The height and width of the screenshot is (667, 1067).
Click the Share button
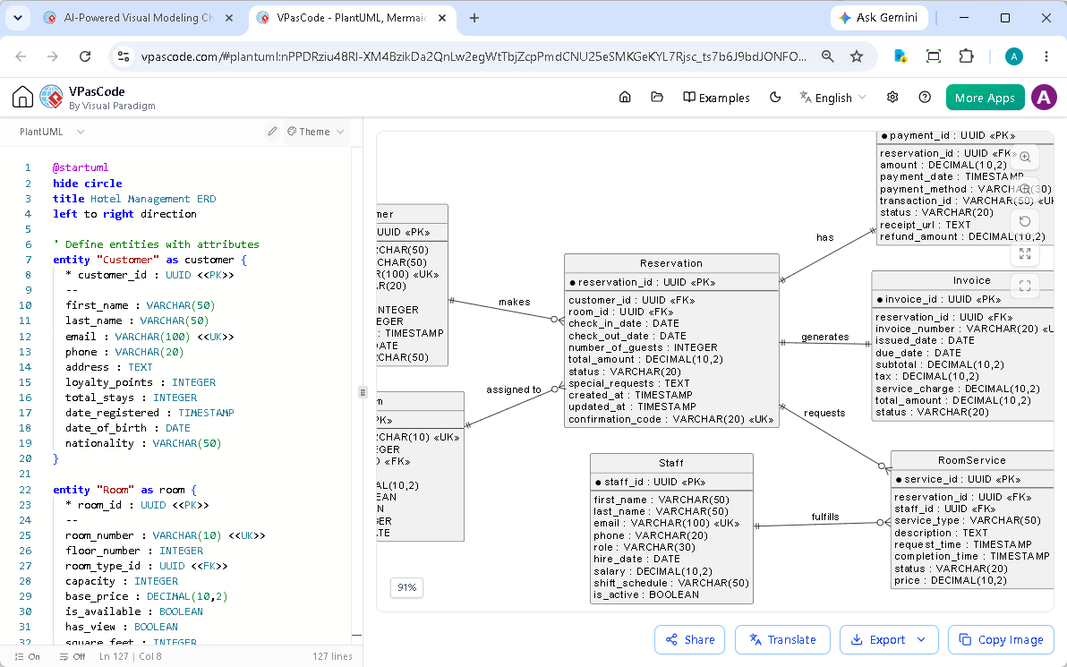[x=689, y=640]
